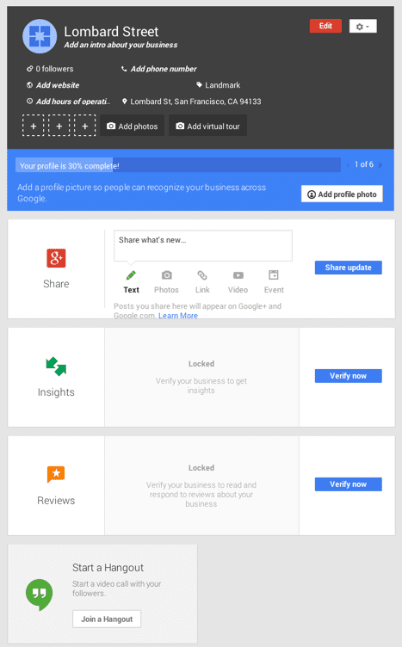The height and width of the screenshot is (647, 402).
Task: Click the Reviews section label
Action: tap(56, 501)
